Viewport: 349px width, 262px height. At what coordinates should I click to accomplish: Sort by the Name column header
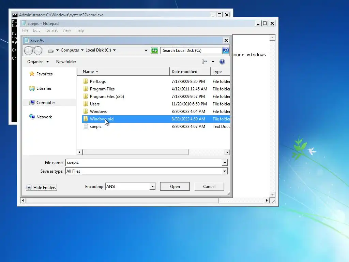tap(123, 72)
